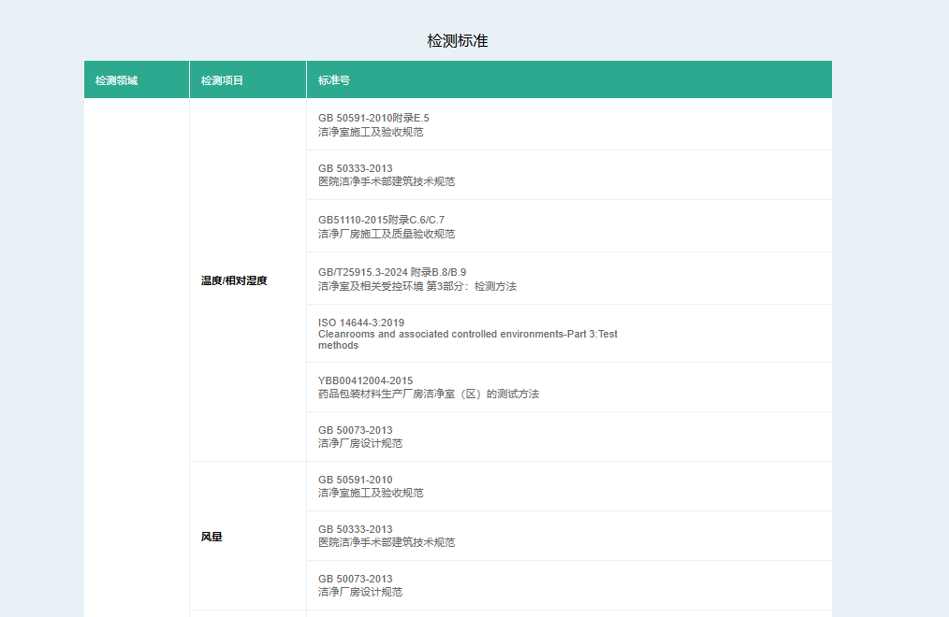Viewport: 949px width, 617px height.
Task: Click 药品包装材料生产厂房洁净室 test method text
Action: click(x=428, y=394)
